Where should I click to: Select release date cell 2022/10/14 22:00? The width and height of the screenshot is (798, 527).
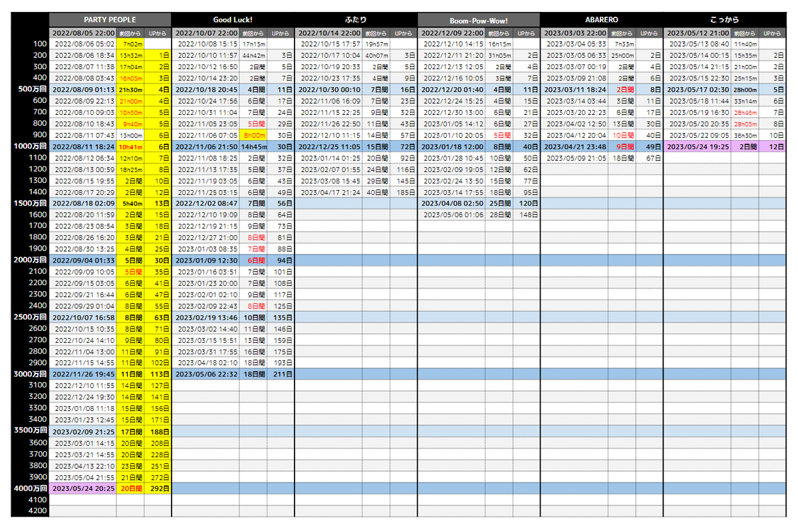(329, 33)
